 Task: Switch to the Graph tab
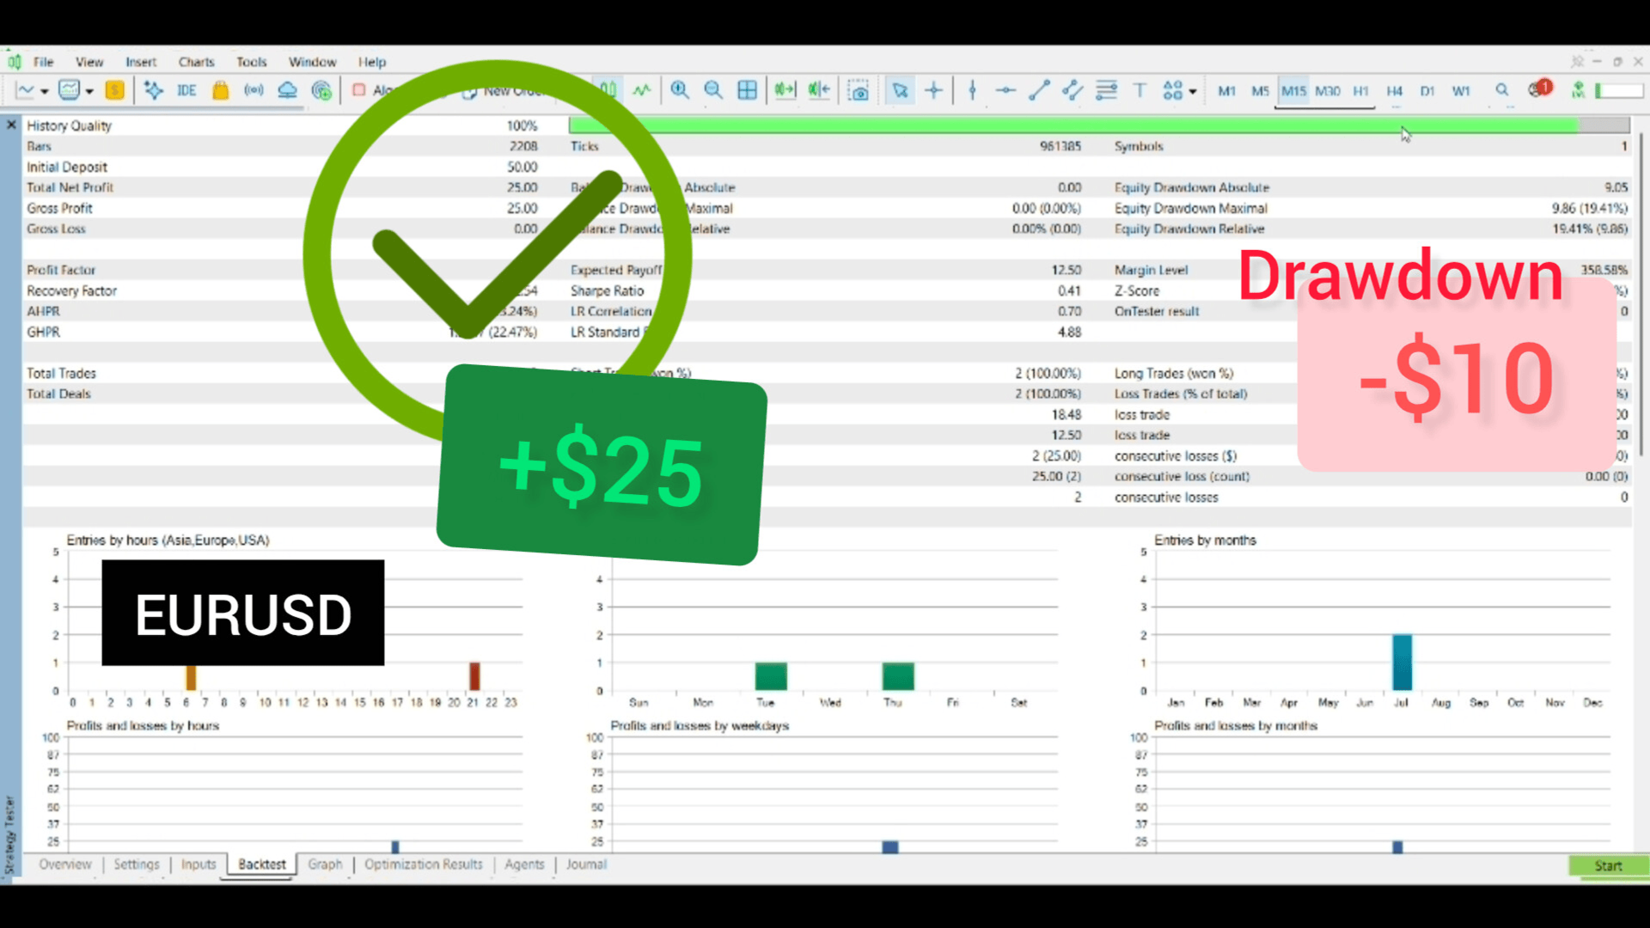pyautogui.click(x=325, y=864)
